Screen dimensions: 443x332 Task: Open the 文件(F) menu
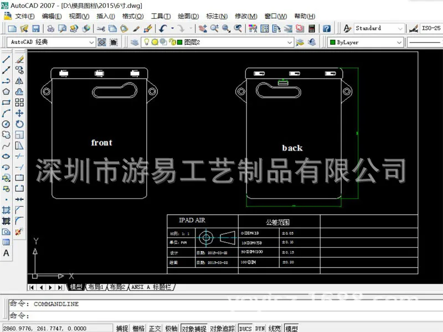pos(25,17)
